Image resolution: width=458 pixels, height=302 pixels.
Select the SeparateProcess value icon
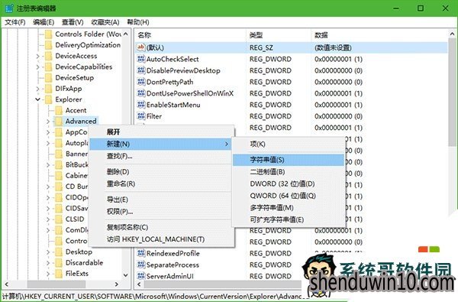click(x=141, y=265)
